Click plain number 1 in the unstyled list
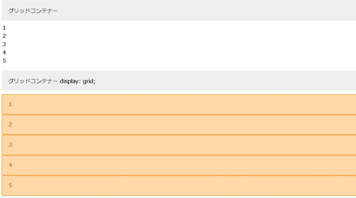Screen dimensions: 356x198 coord(4,28)
